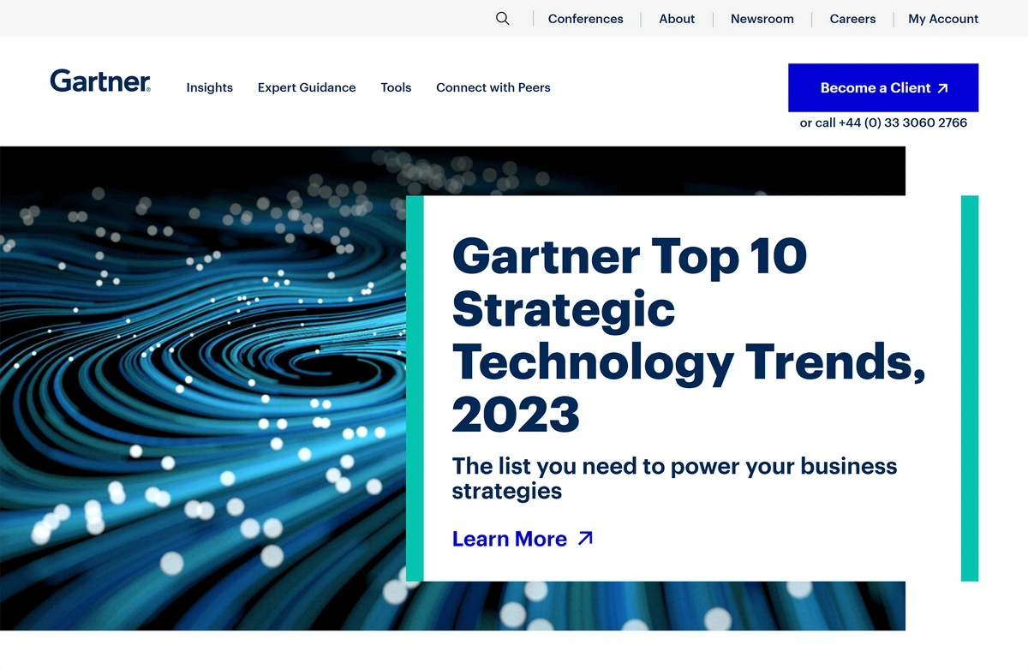Open the Careers page
Viewport: 1028px width, 669px height.
[x=853, y=19]
